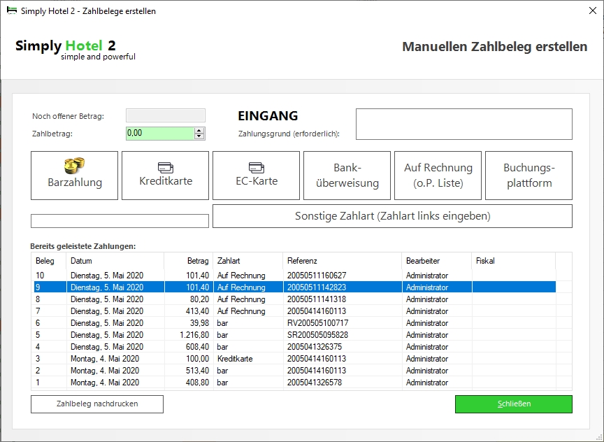The image size is (604, 442).
Task: Click the credit card icon above Kreditkarte
Action: click(x=166, y=168)
